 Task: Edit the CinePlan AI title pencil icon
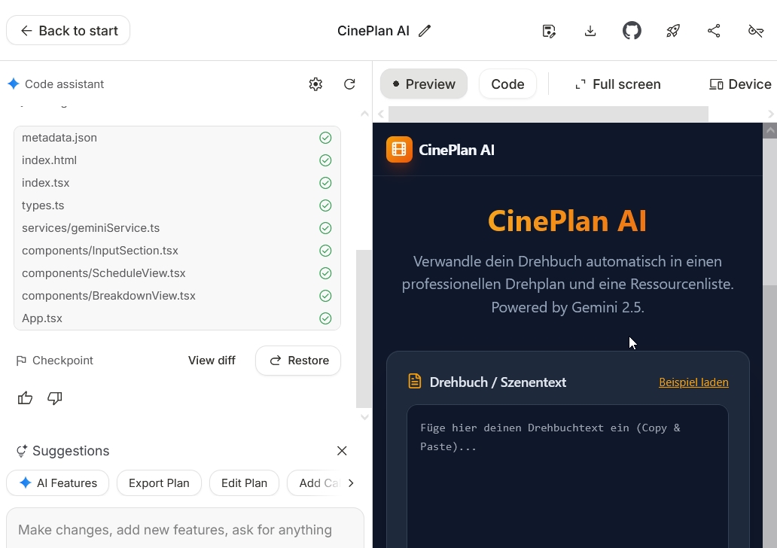coord(425,31)
